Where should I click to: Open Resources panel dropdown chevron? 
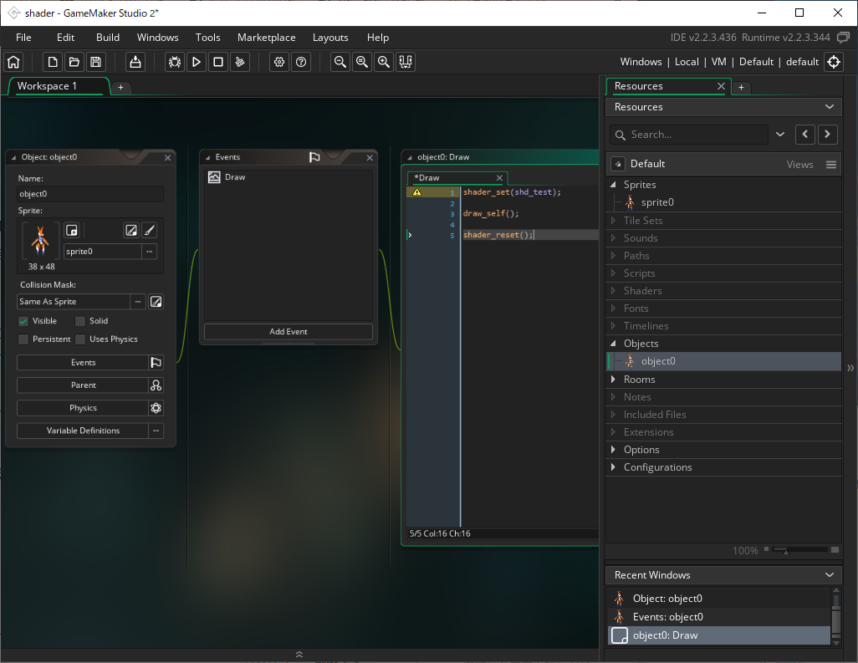[830, 107]
